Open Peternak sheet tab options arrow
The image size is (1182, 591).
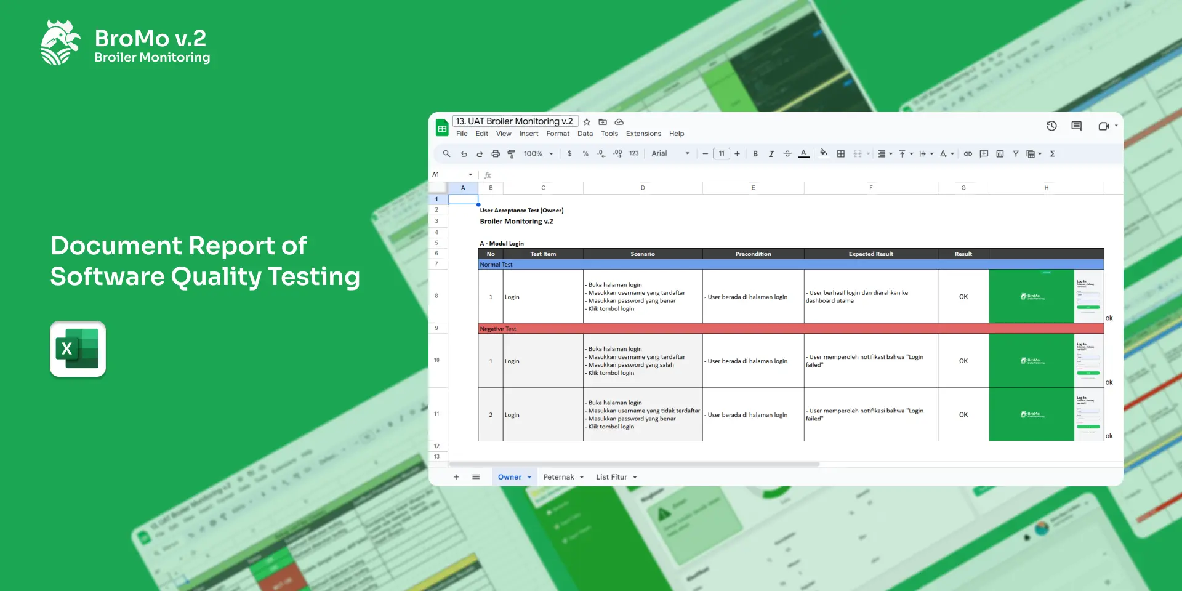(x=582, y=478)
